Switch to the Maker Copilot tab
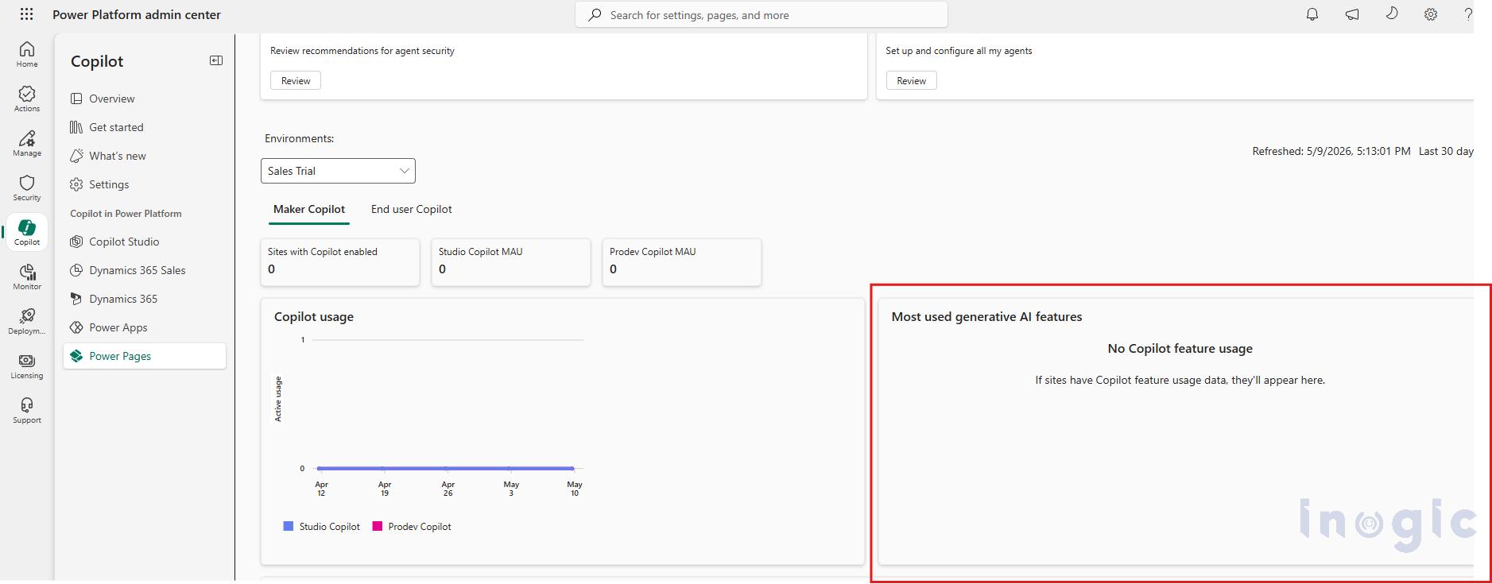Viewport: 1492px width, 584px height. click(309, 210)
